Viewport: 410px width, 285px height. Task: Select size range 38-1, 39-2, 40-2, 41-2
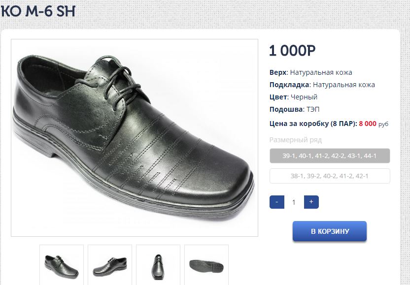[330, 176]
